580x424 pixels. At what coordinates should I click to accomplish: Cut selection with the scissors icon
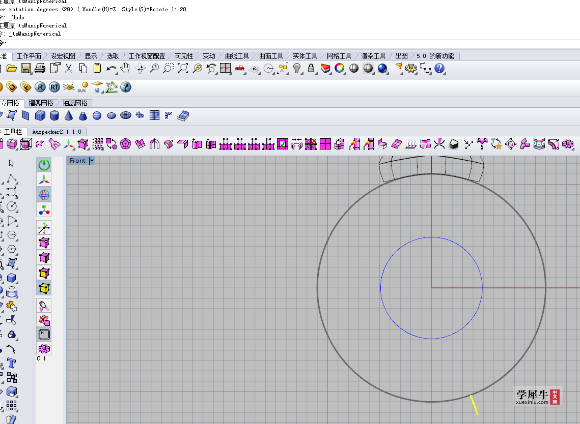pyautogui.click(x=68, y=68)
